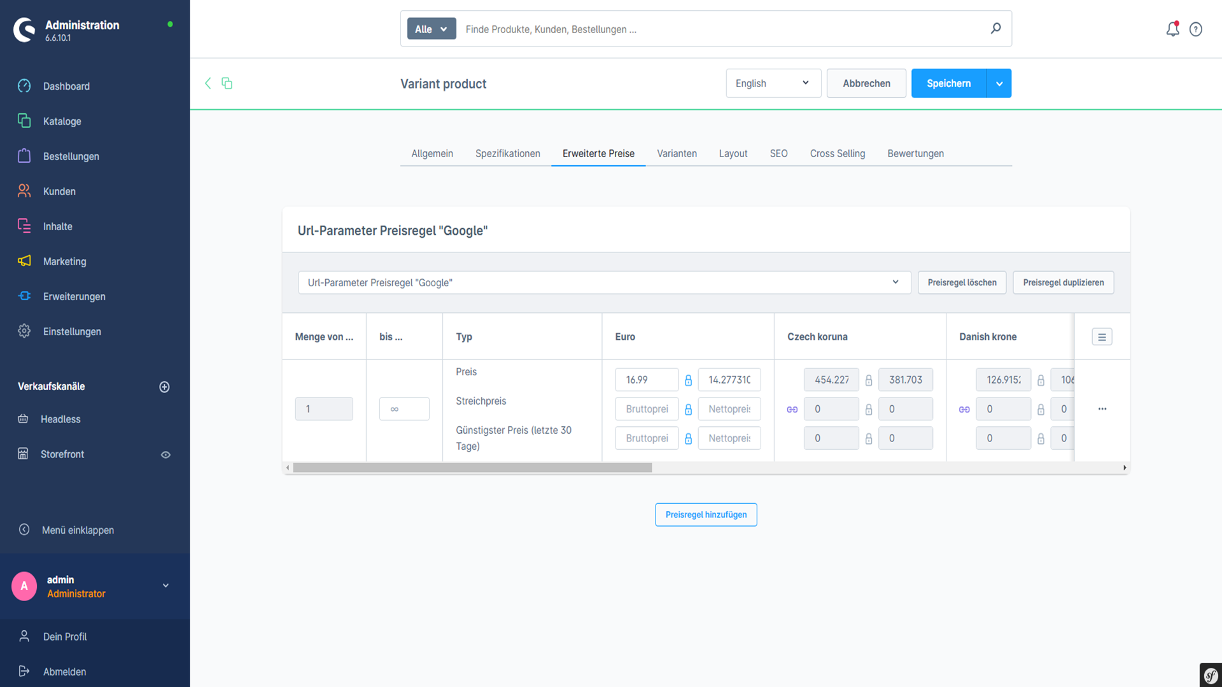Open Erweiterungen in the sidebar
The width and height of the screenshot is (1222, 687).
74,296
